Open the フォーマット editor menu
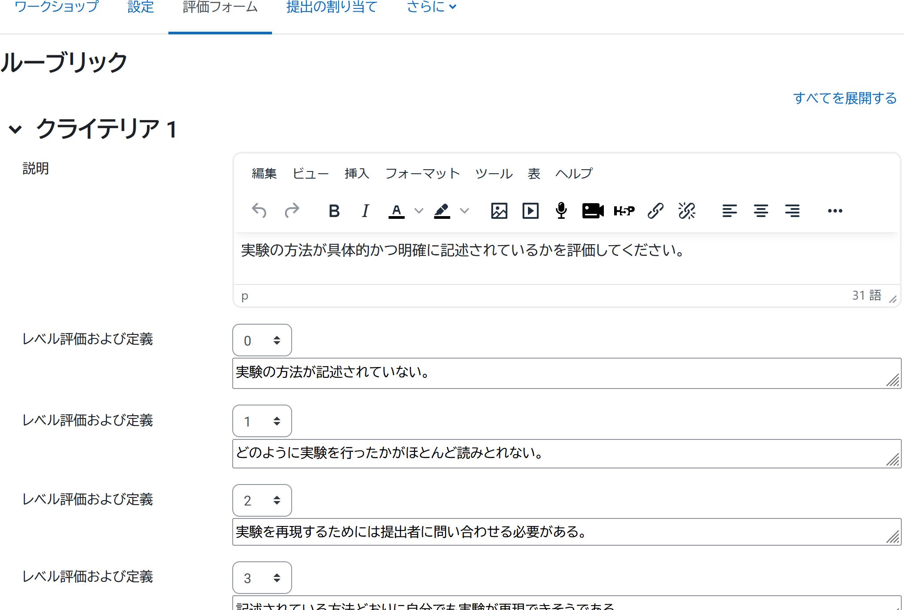The width and height of the screenshot is (904, 610). (423, 173)
